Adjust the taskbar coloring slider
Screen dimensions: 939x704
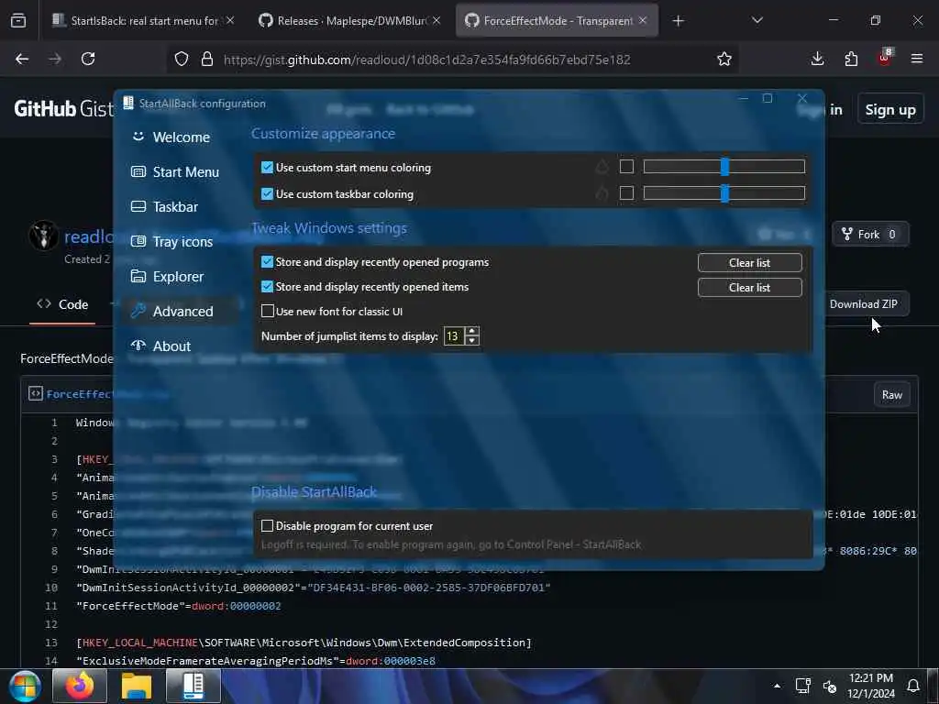[x=724, y=192]
